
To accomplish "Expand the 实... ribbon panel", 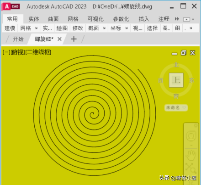I will [47, 28].
